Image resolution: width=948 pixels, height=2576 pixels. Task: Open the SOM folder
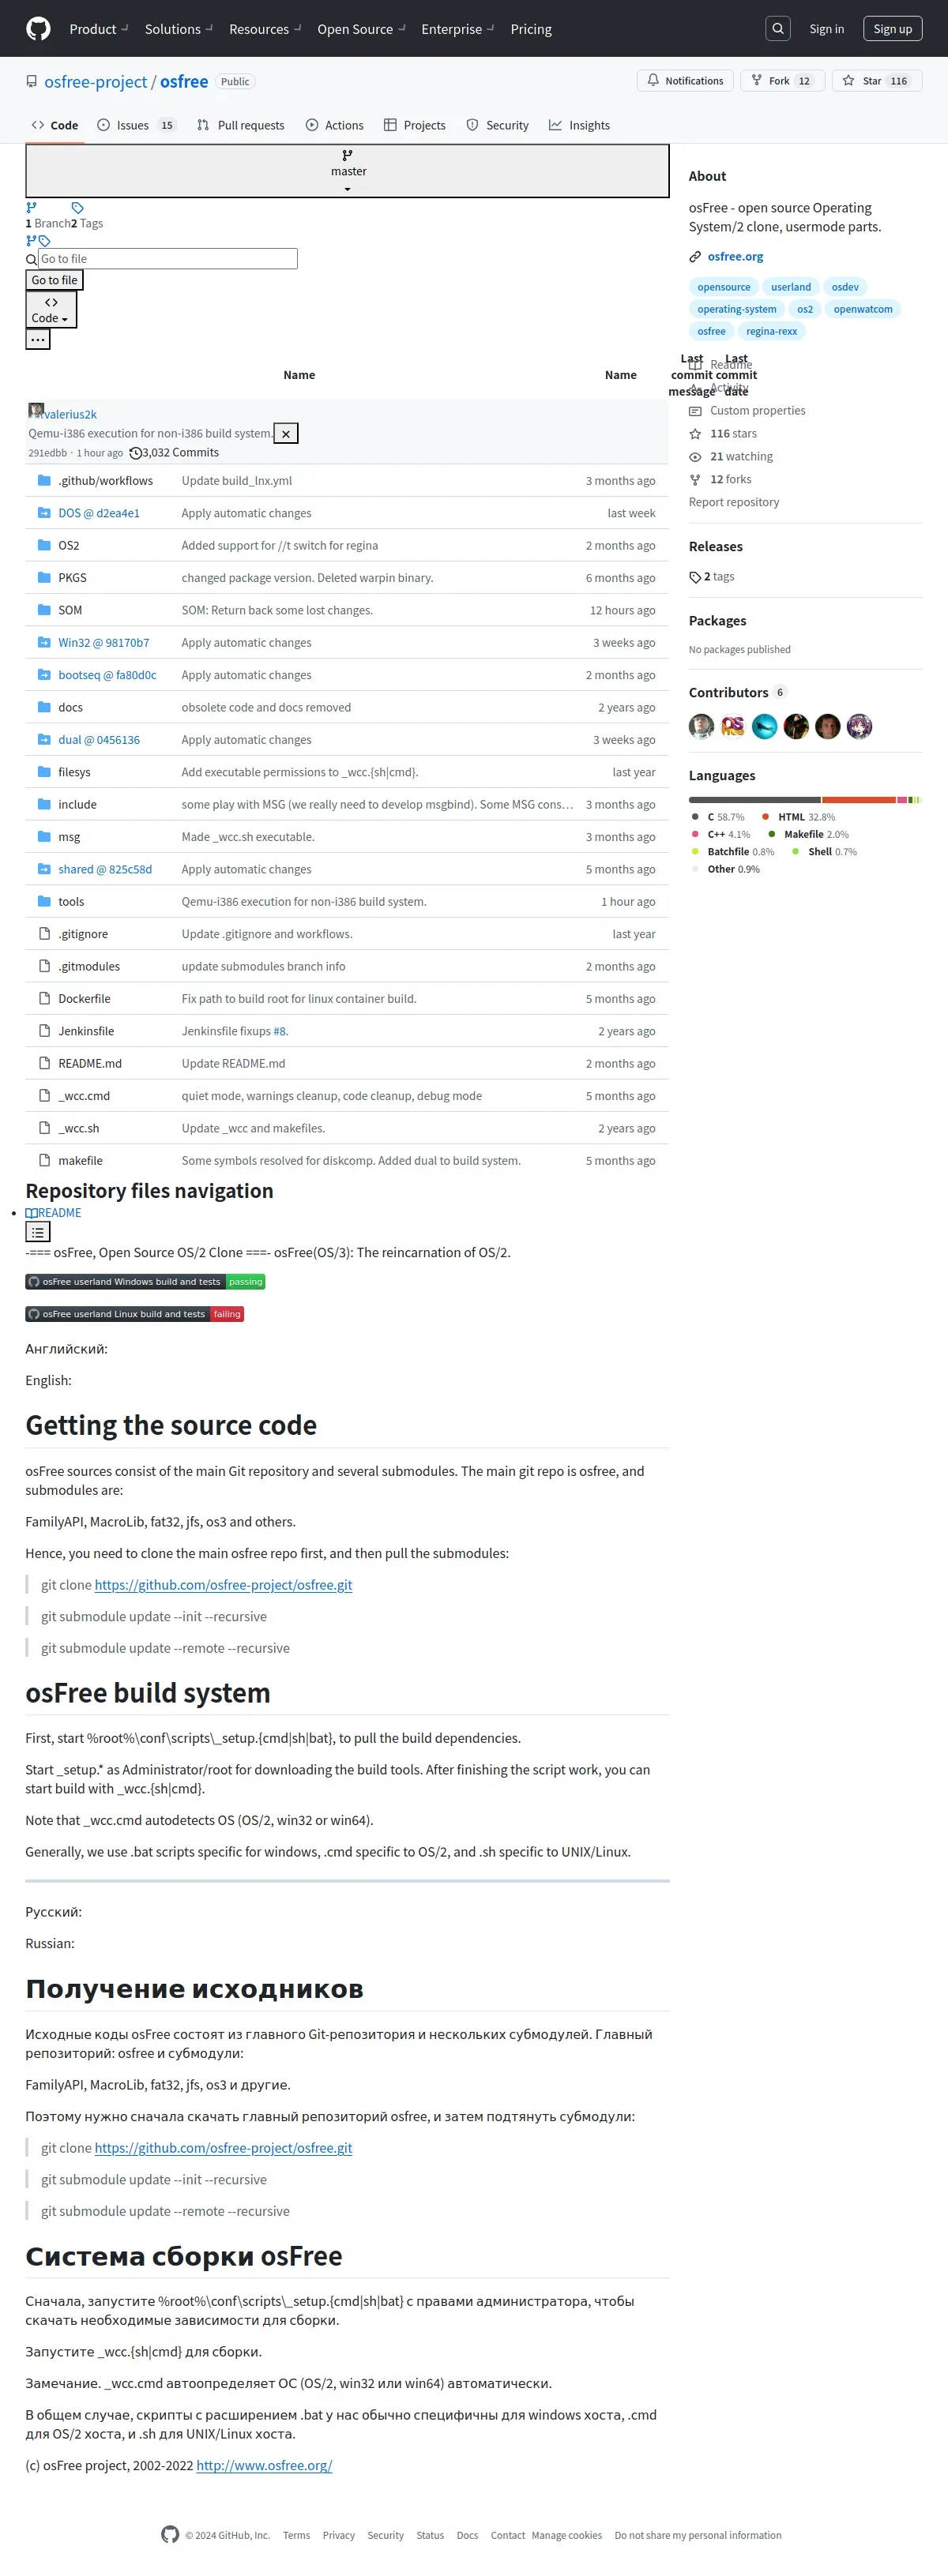70,610
